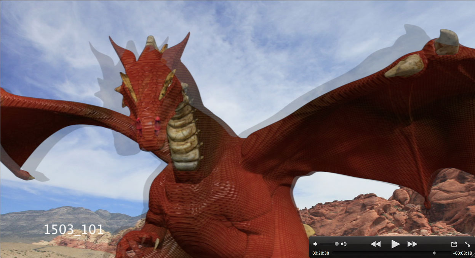The image size is (475, 258).
Task: Open the share export menu
Action: pyautogui.click(x=454, y=244)
